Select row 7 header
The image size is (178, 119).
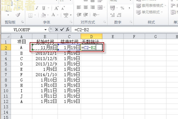(x=6, y=75)
